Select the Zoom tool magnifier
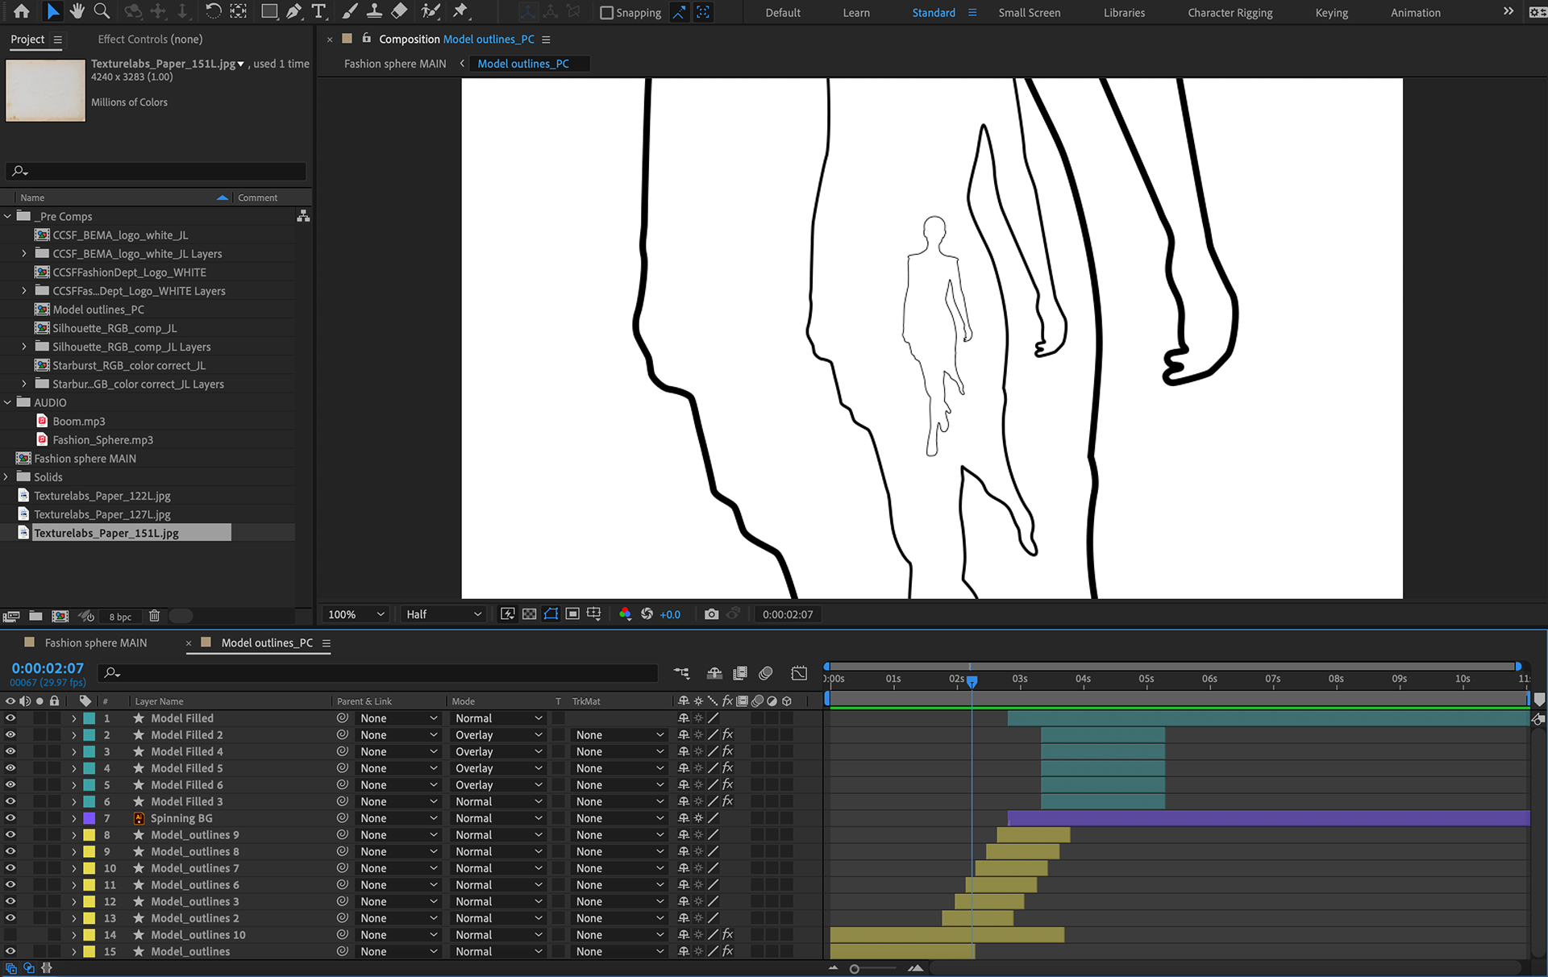The height and width of the screenshot is (977, 1548). click(102, 11)
